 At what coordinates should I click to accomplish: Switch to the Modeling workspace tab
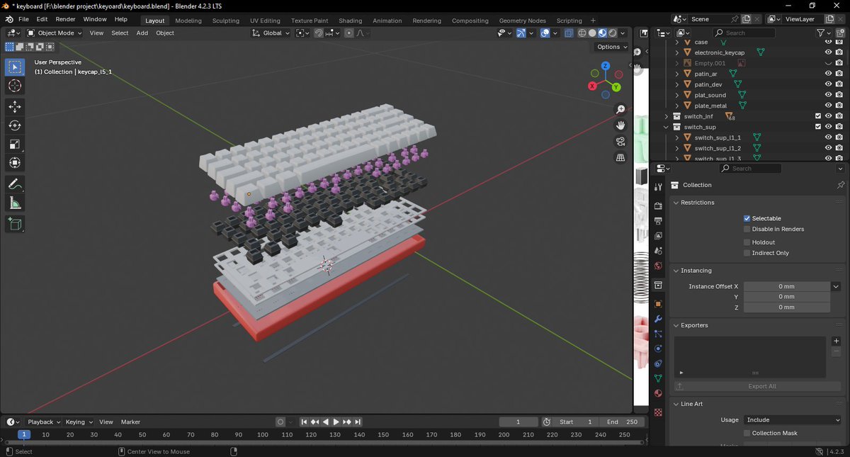pos(188,21)
